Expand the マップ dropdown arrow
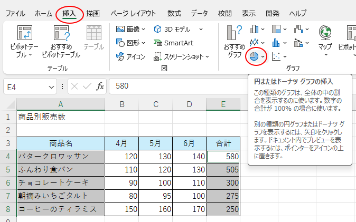Viewport: 356px width, 222px height. click(x=326, y=55)
